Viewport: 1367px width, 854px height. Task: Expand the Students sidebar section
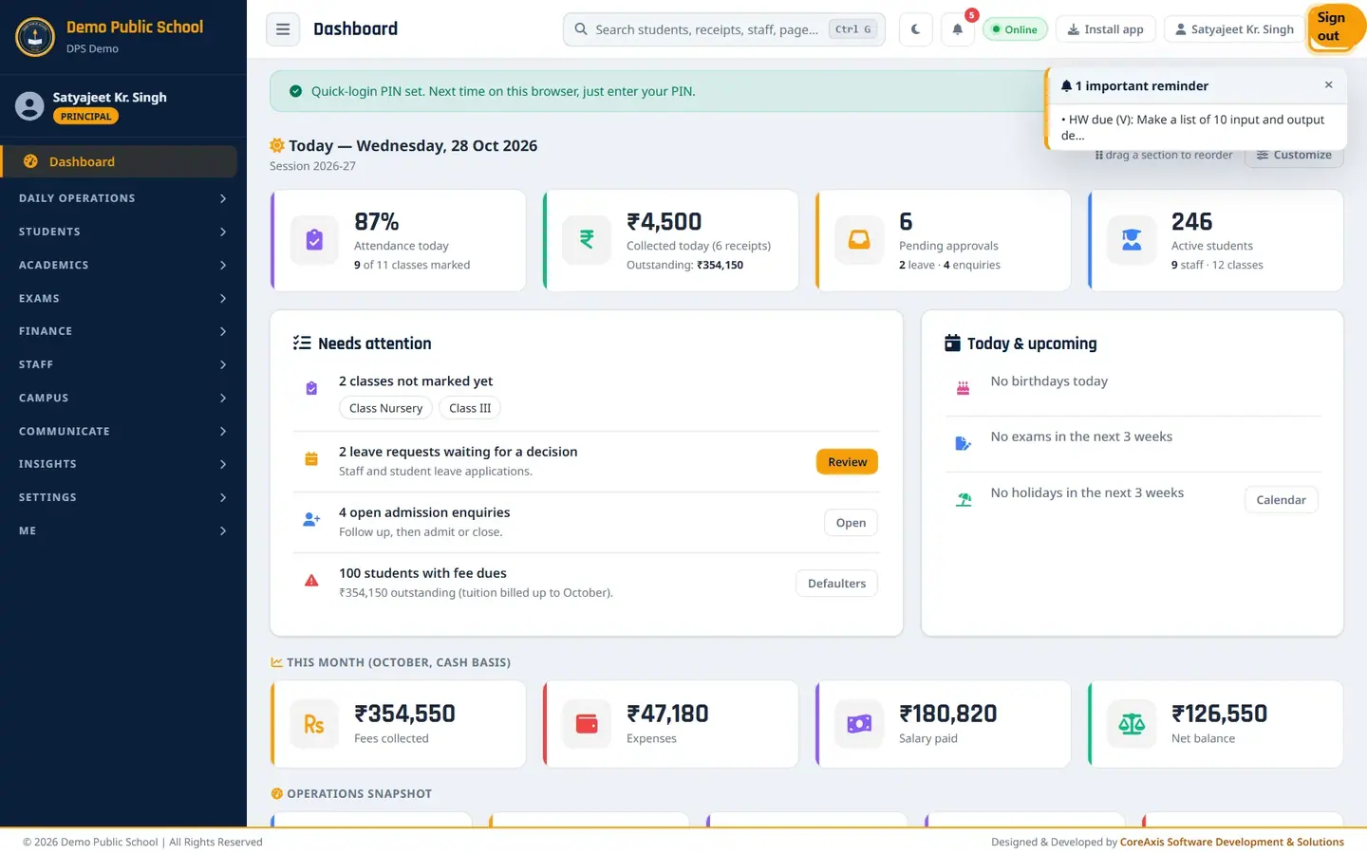coord(123,232)
